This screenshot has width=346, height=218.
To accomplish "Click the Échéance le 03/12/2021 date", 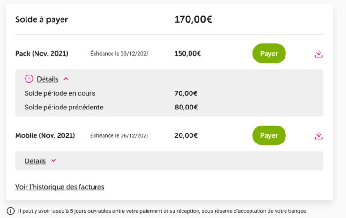I will point(120,54).
